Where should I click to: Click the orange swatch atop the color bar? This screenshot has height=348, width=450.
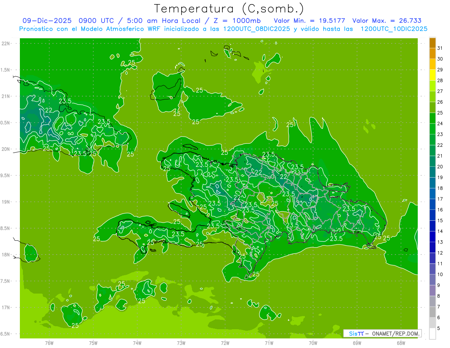[x=432, y=43]
